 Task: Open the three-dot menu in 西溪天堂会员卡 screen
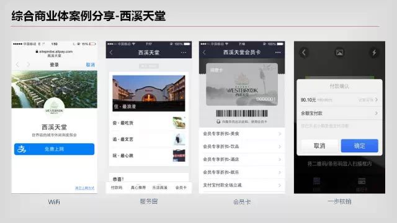pos(278,52)
